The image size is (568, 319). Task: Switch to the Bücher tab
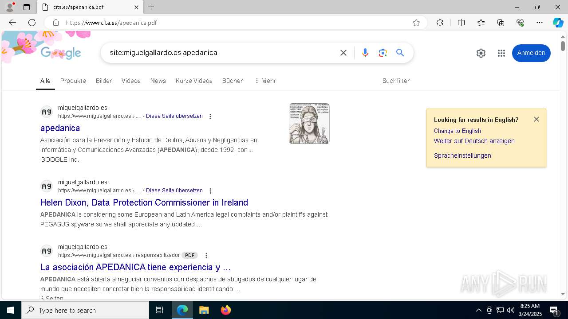coord(233,81)
